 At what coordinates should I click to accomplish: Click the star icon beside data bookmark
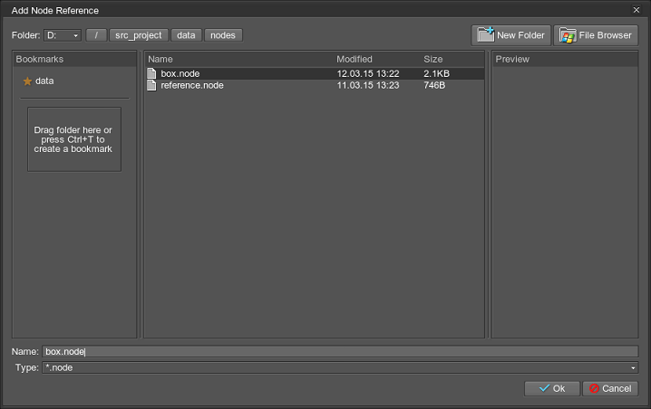pos(27,81)
